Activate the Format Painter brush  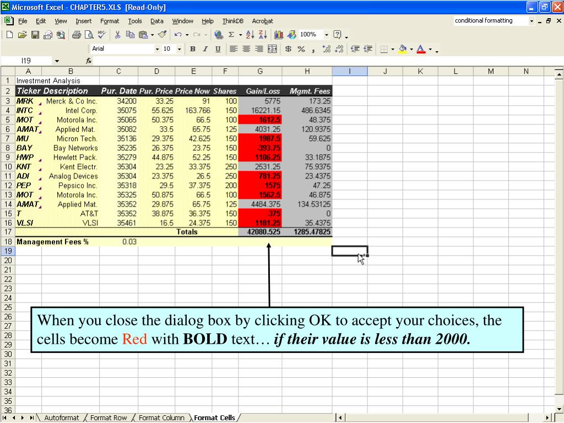(162, 35)
